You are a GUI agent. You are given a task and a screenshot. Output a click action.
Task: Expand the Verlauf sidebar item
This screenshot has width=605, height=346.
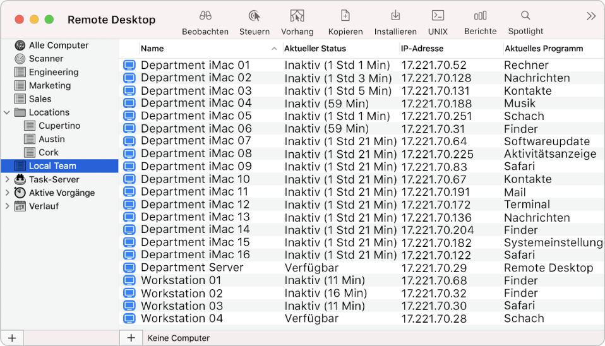7,206
